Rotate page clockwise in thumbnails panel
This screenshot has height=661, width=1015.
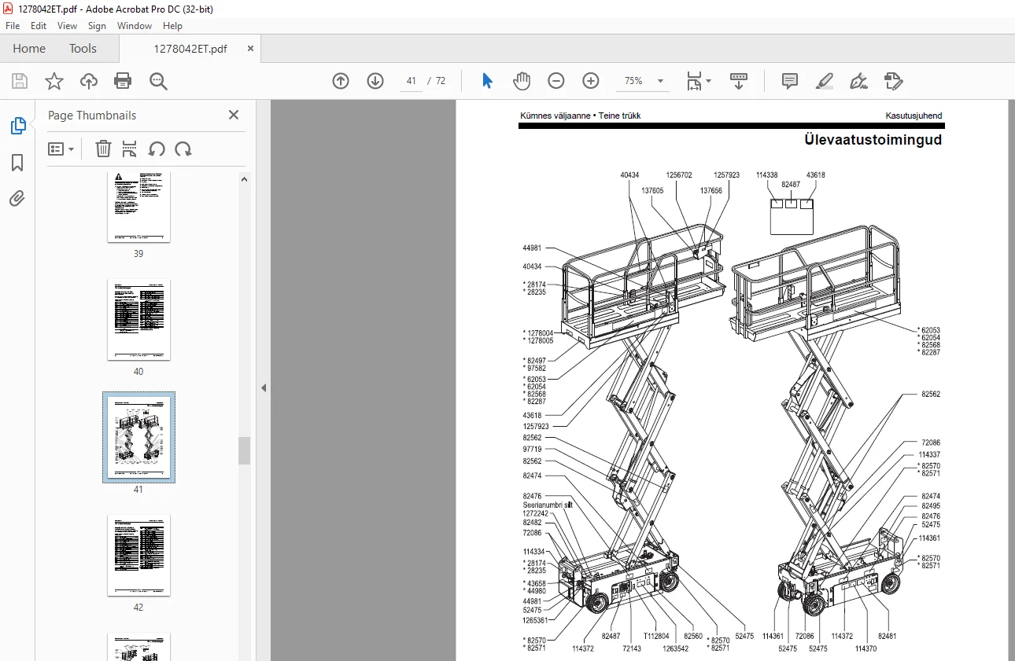click(x=183, y=149)
